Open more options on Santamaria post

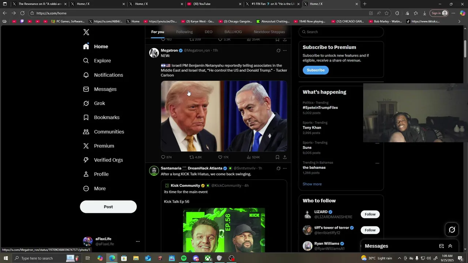[285, 168]
